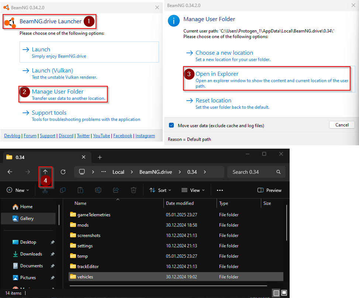Click the Explorer Back arrow
The width and height of the screenshot is (359, 298).
tap(10, 172)
